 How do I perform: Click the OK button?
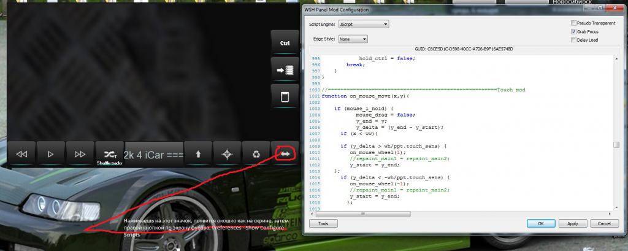coord(541,223)
